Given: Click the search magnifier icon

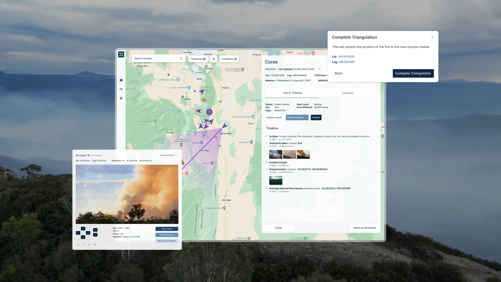Looking at the screenshot, I should (x=181, y=58).
